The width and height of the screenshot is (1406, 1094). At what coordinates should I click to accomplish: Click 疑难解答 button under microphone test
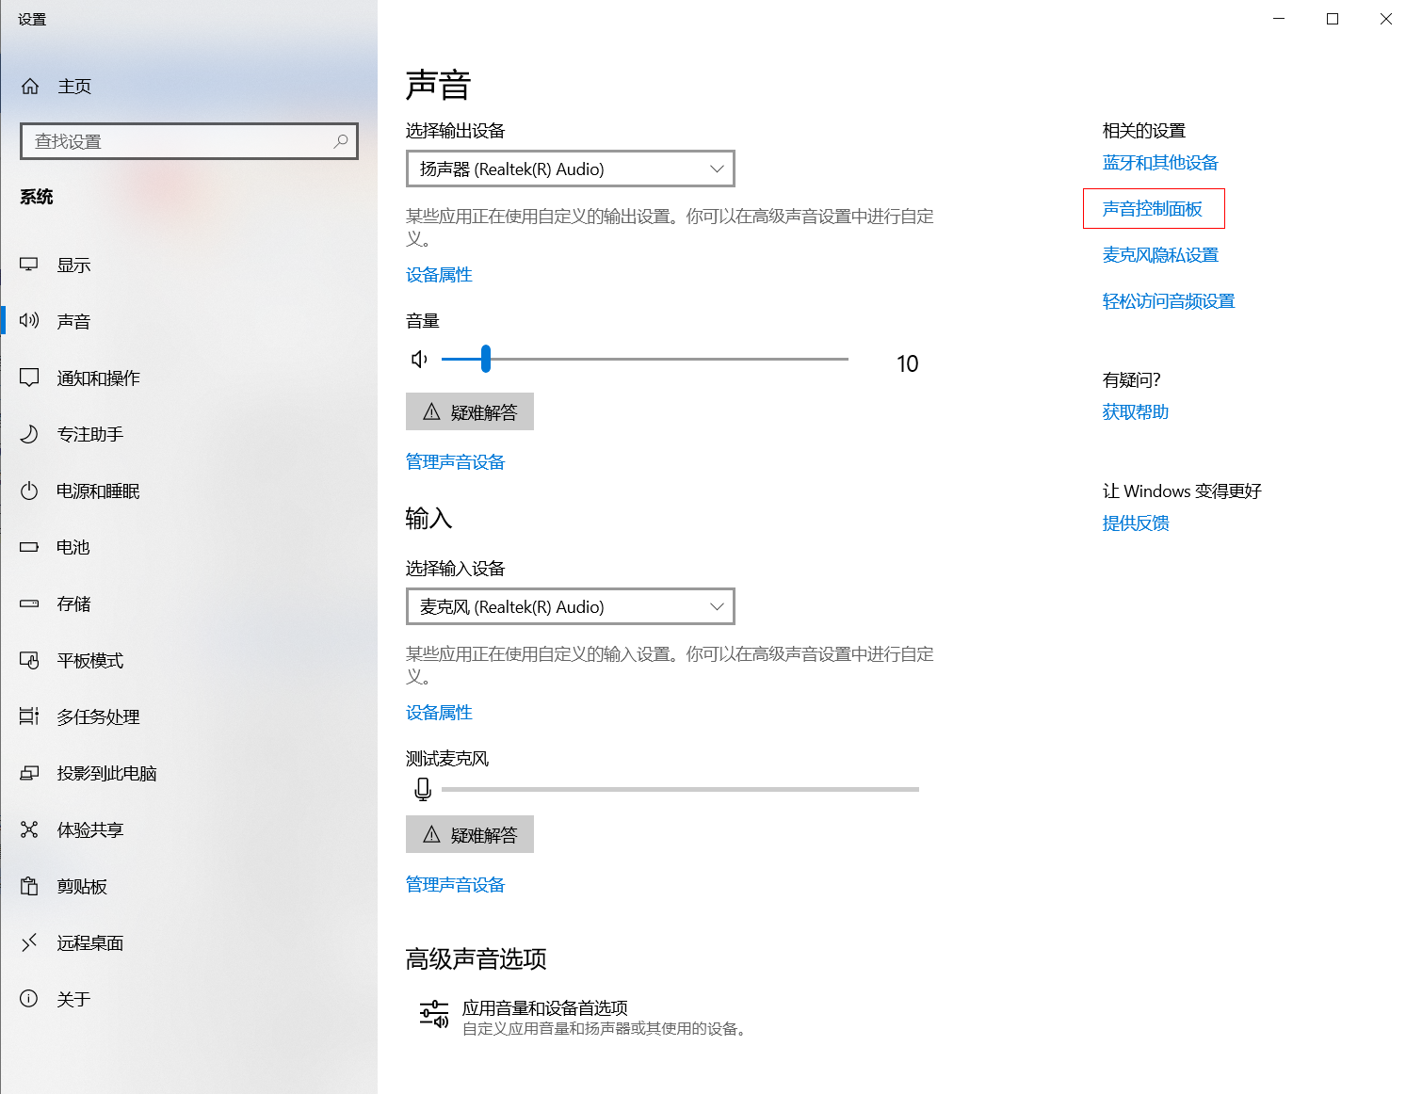[x=470, y=835]
